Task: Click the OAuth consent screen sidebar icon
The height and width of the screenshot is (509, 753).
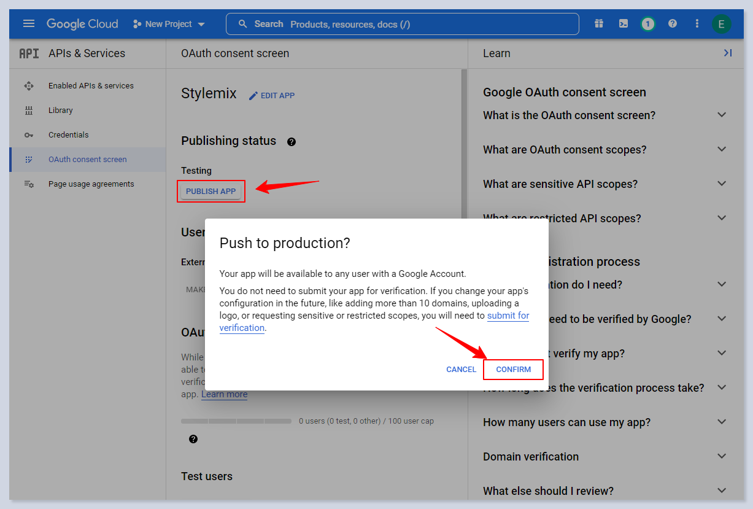Action: coord(29,160)
